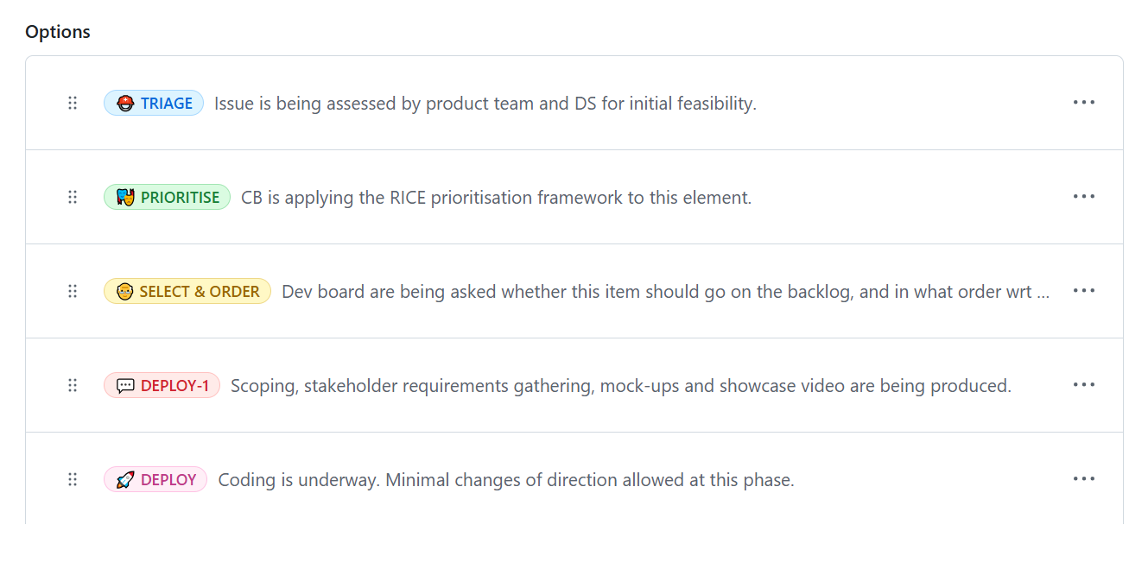
Task: Click the speech bubble emoji in DEPLOY-1
Action: tap(125, 386)
